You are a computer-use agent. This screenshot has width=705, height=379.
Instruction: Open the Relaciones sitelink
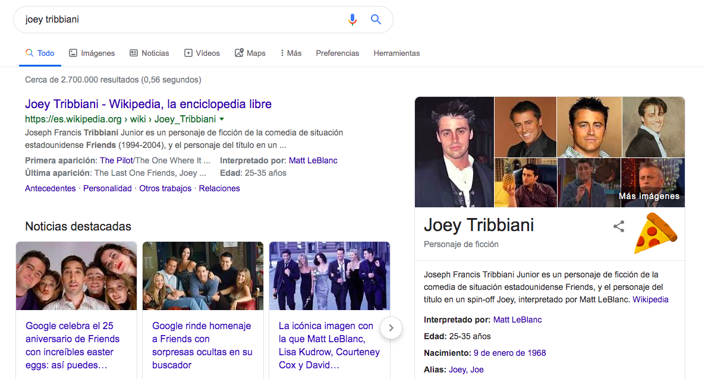coord(219,188)
